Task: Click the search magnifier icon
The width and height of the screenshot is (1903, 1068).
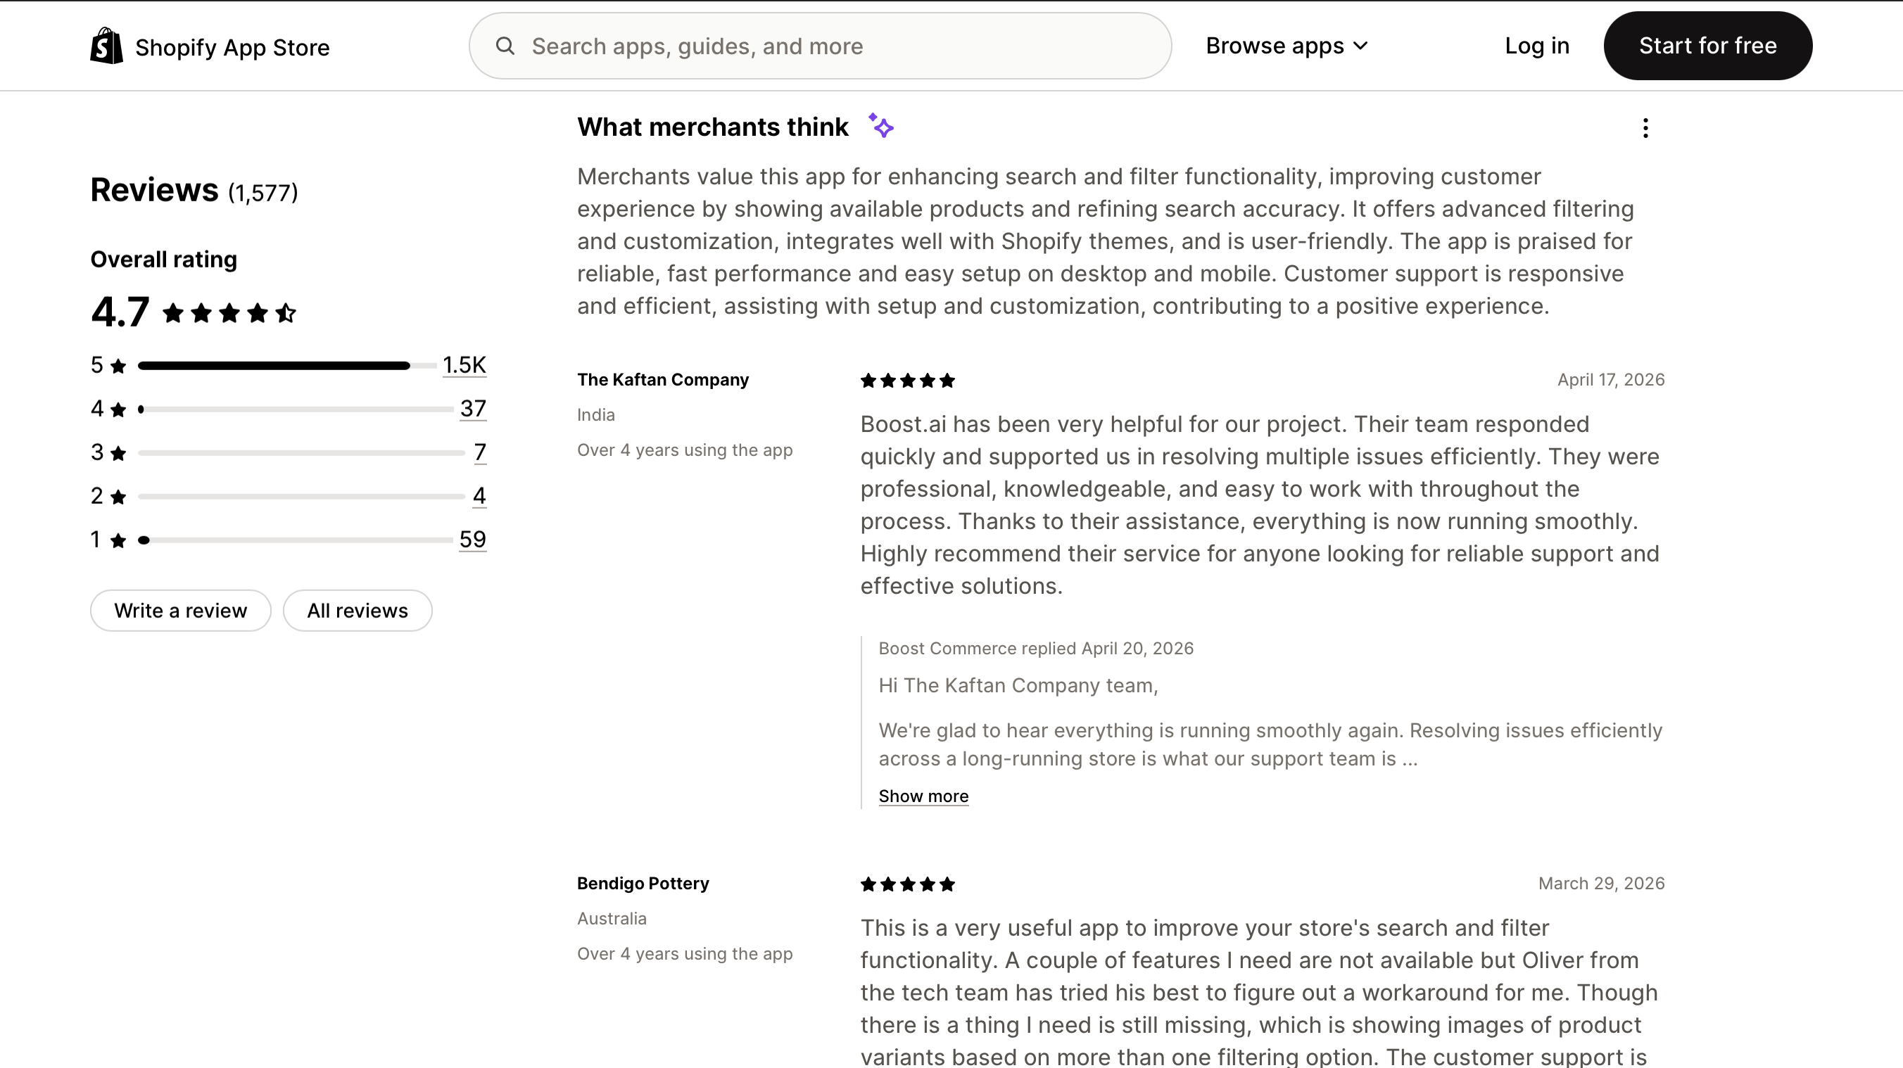Action: click(x=505, y=46)
